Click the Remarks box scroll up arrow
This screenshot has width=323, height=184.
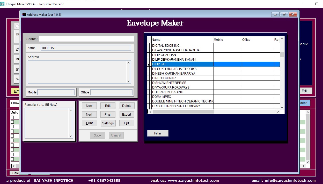[71, 110]
